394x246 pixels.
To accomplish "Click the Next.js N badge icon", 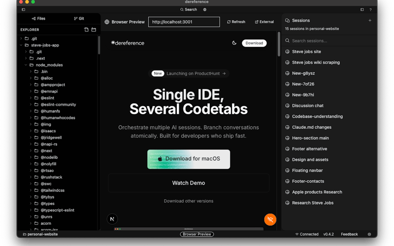I will (x=112, y=219).
